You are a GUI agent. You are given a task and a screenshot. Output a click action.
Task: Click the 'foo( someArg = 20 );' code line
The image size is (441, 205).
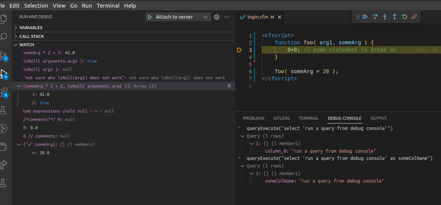[x=307, y=71]
